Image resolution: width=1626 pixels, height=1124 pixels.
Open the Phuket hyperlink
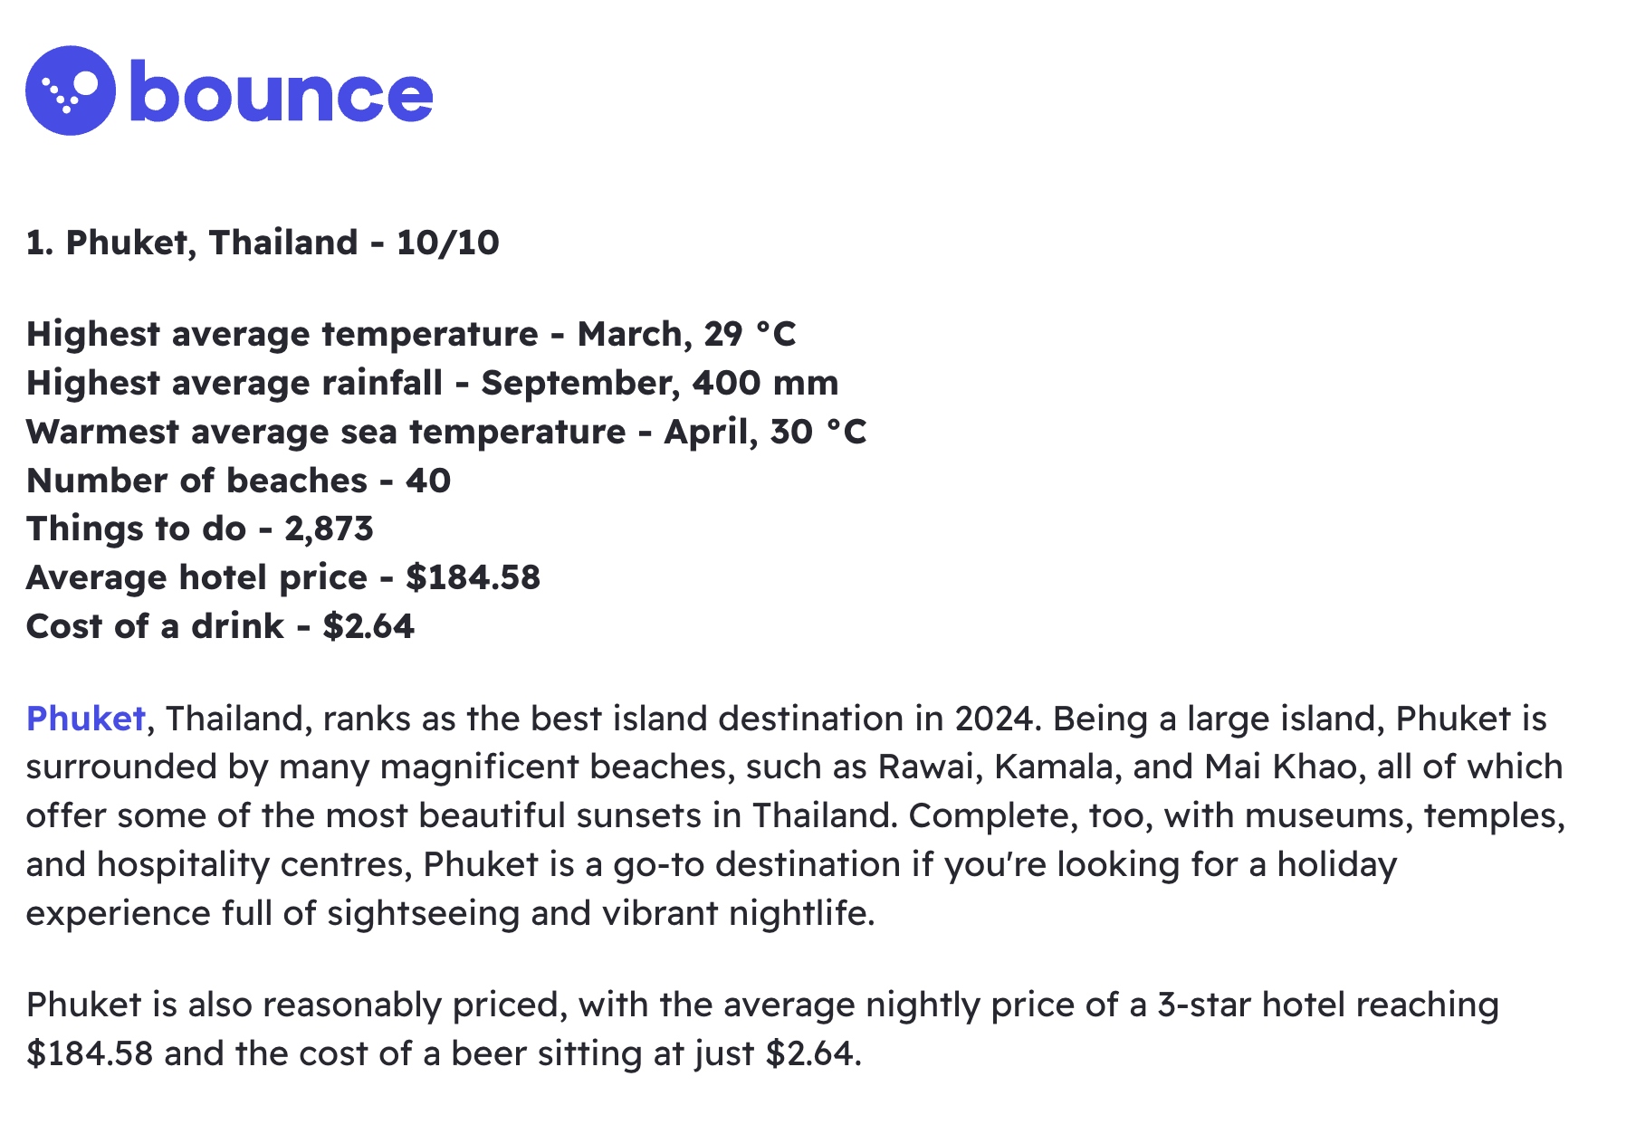[x=86, y=719]
